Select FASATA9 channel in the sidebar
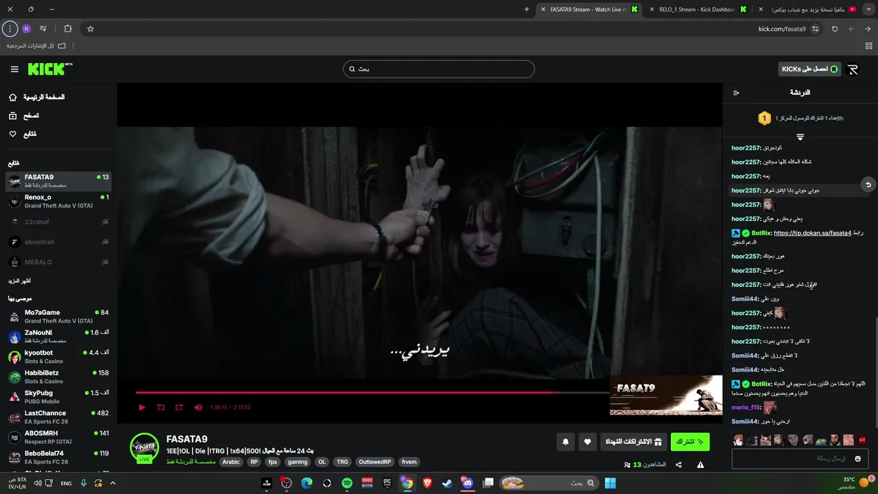 tap(58, 181)
